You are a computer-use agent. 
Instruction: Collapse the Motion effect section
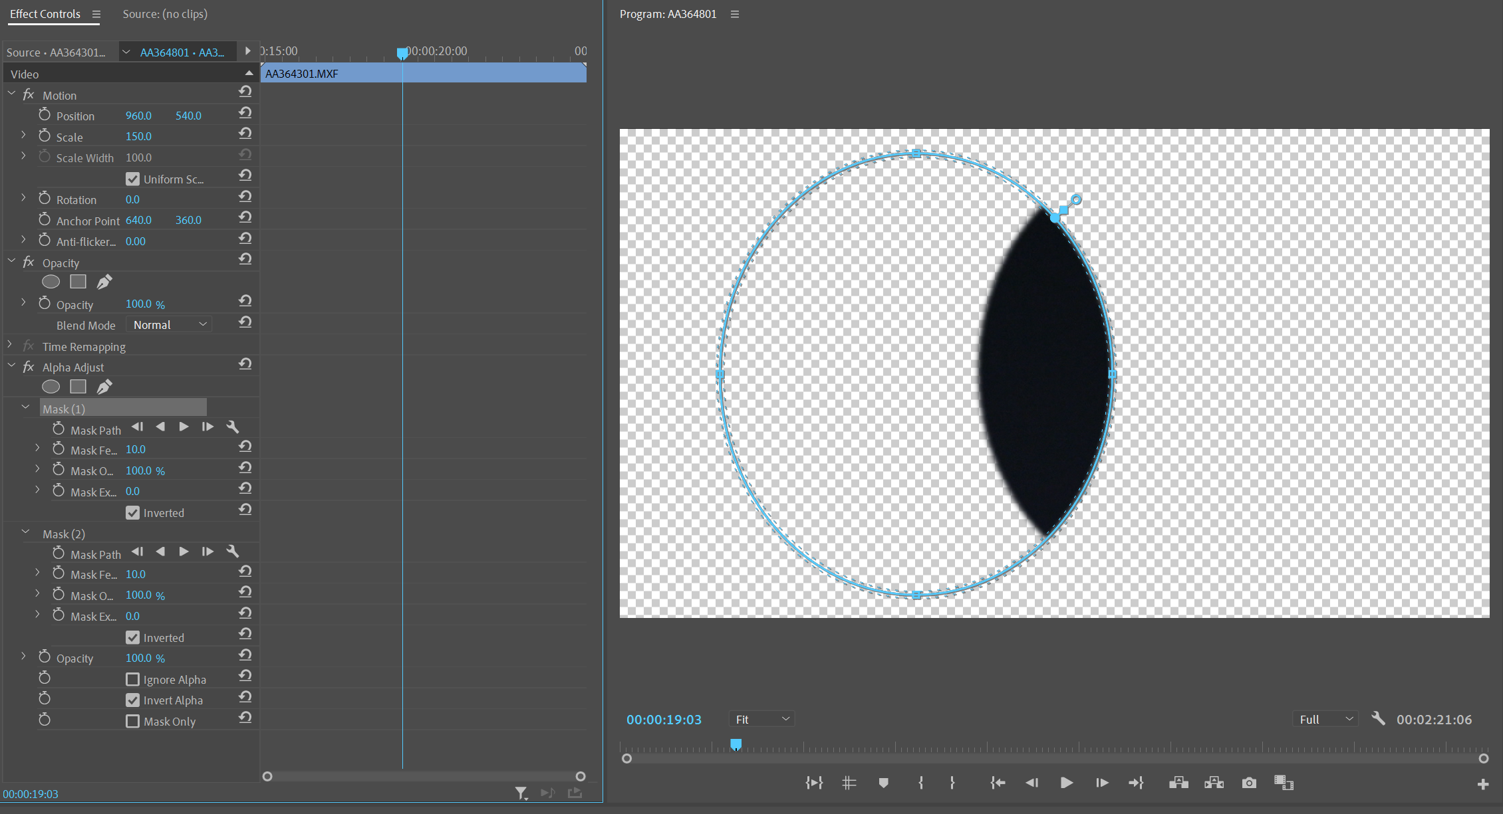(11, 94)
